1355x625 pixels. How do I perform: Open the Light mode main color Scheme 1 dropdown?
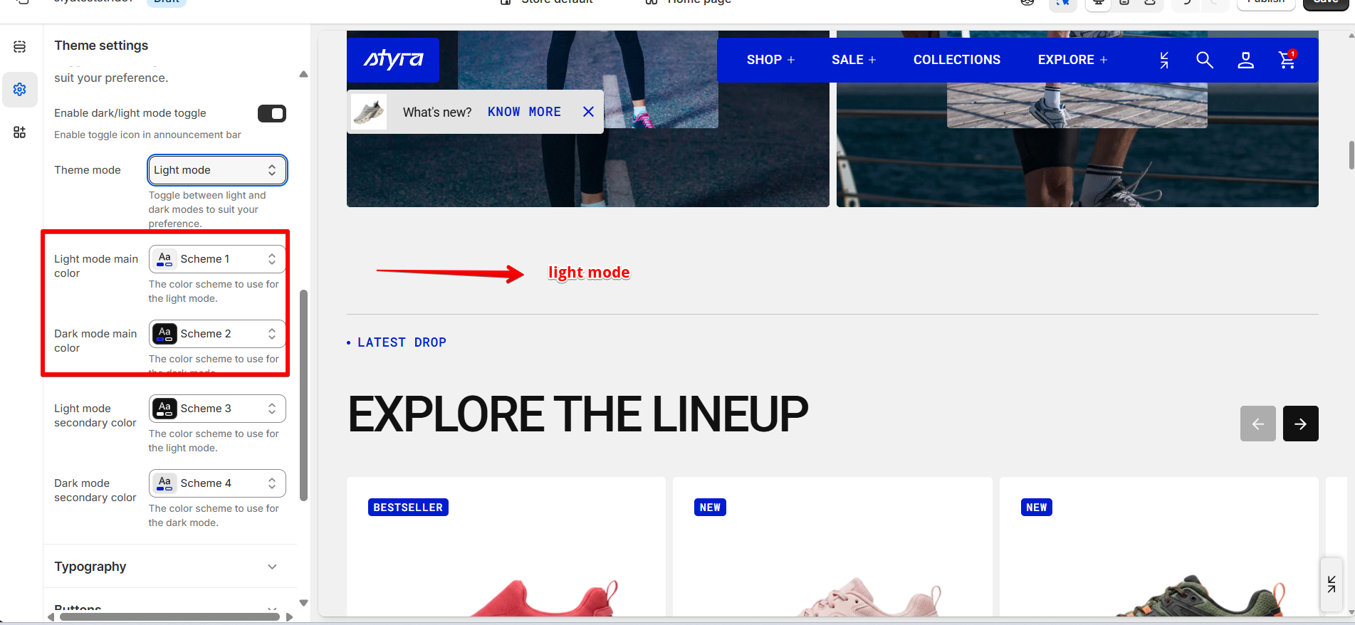(x=217, y=259)
